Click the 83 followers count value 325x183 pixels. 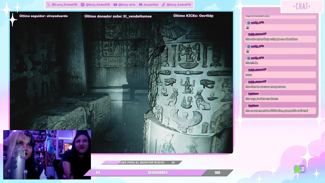coord(98,173)
